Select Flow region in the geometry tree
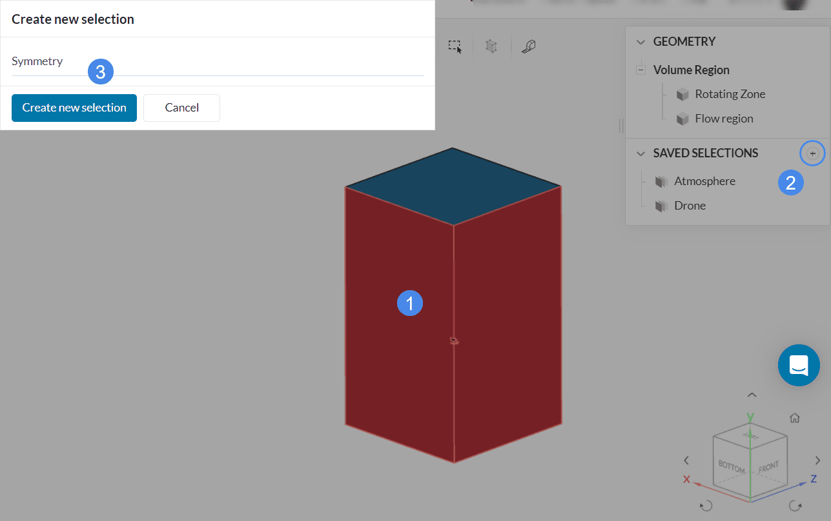This screenshot has width=831, height=521. tap(724, 118)
